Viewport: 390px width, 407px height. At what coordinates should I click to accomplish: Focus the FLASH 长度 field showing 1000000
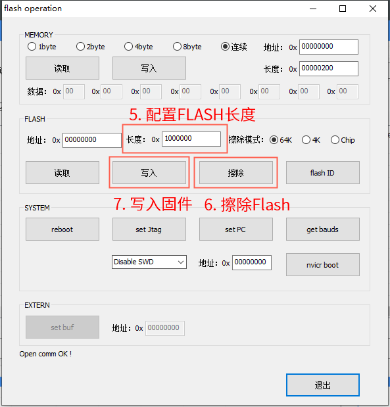[x=191, y=139]
